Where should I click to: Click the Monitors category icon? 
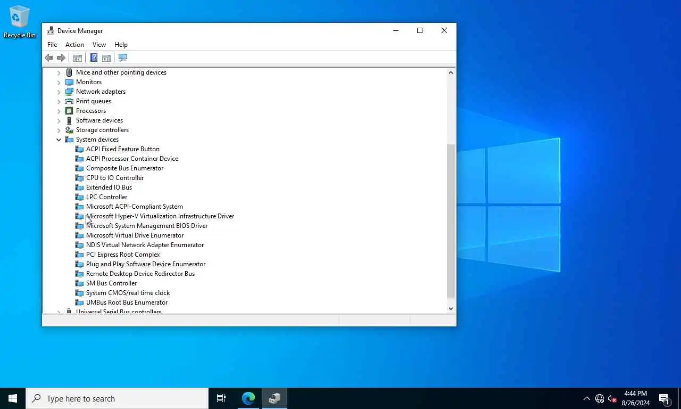[x=69, y=82]
